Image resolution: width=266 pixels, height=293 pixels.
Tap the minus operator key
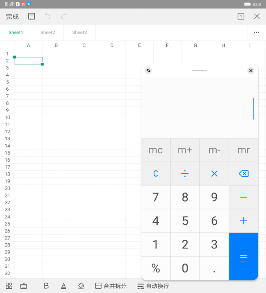[x=244, y=197]
